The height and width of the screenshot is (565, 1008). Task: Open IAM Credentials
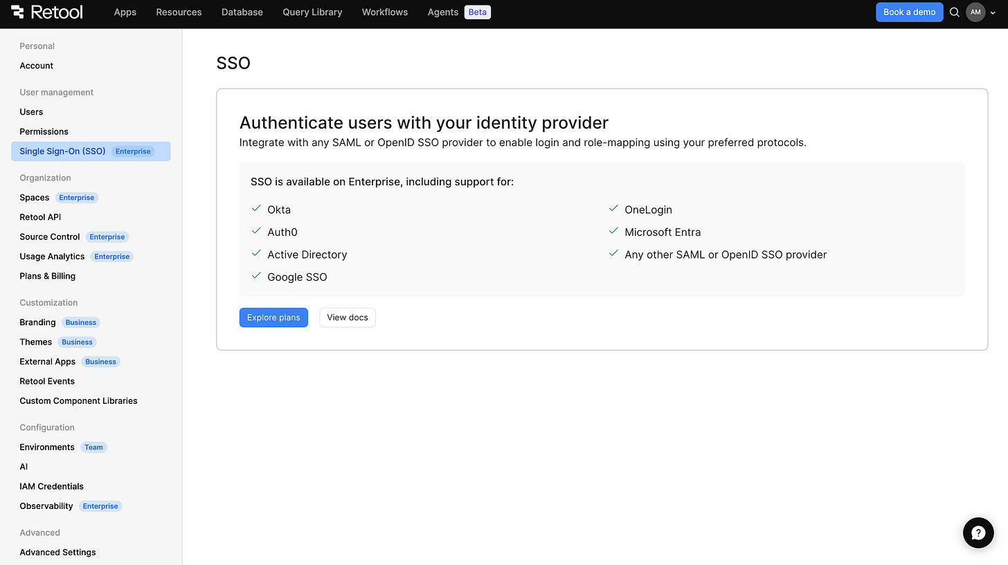pos(52,486)
